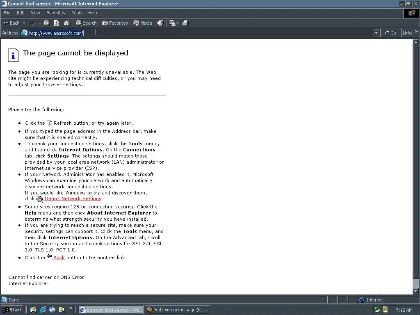Open the Help menu

click(92, 13)
